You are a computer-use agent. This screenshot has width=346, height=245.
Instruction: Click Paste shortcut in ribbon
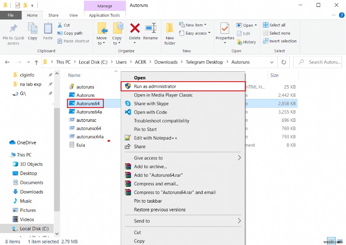(x=73, y=41)
